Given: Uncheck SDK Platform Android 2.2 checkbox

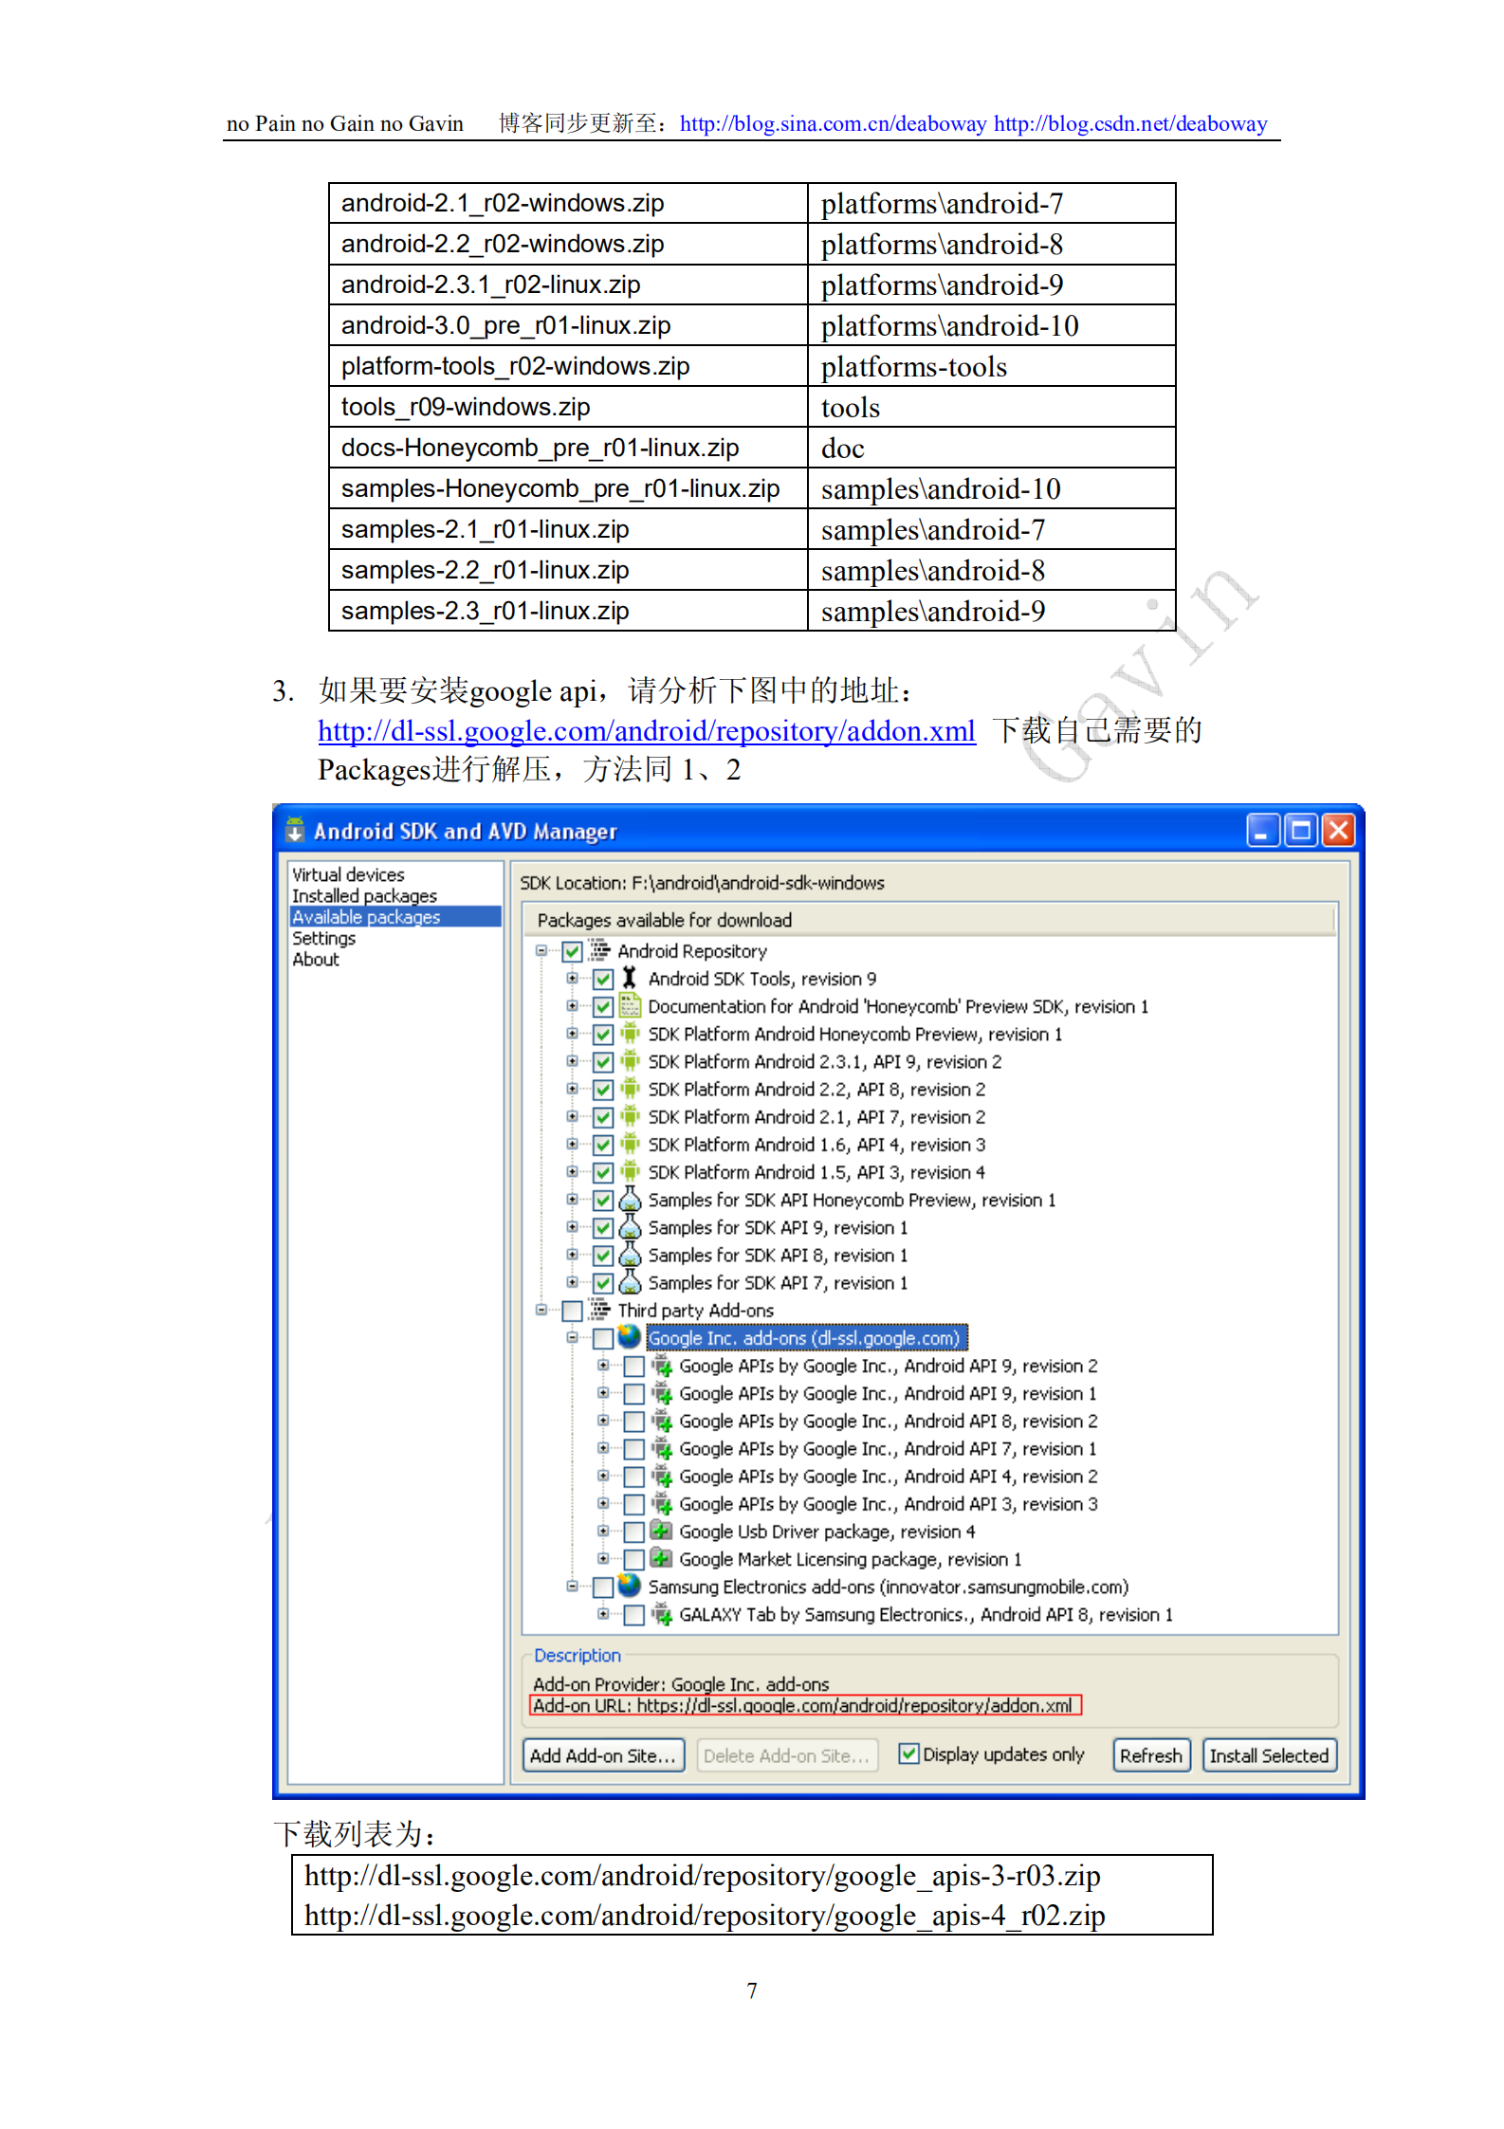Looking at the screenshot, I should coord(603,1089).
